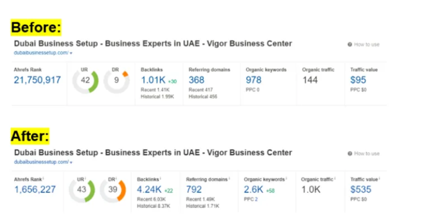Open the Before referring domains 368 link
424x220 pixels.
tap(196, 80)
